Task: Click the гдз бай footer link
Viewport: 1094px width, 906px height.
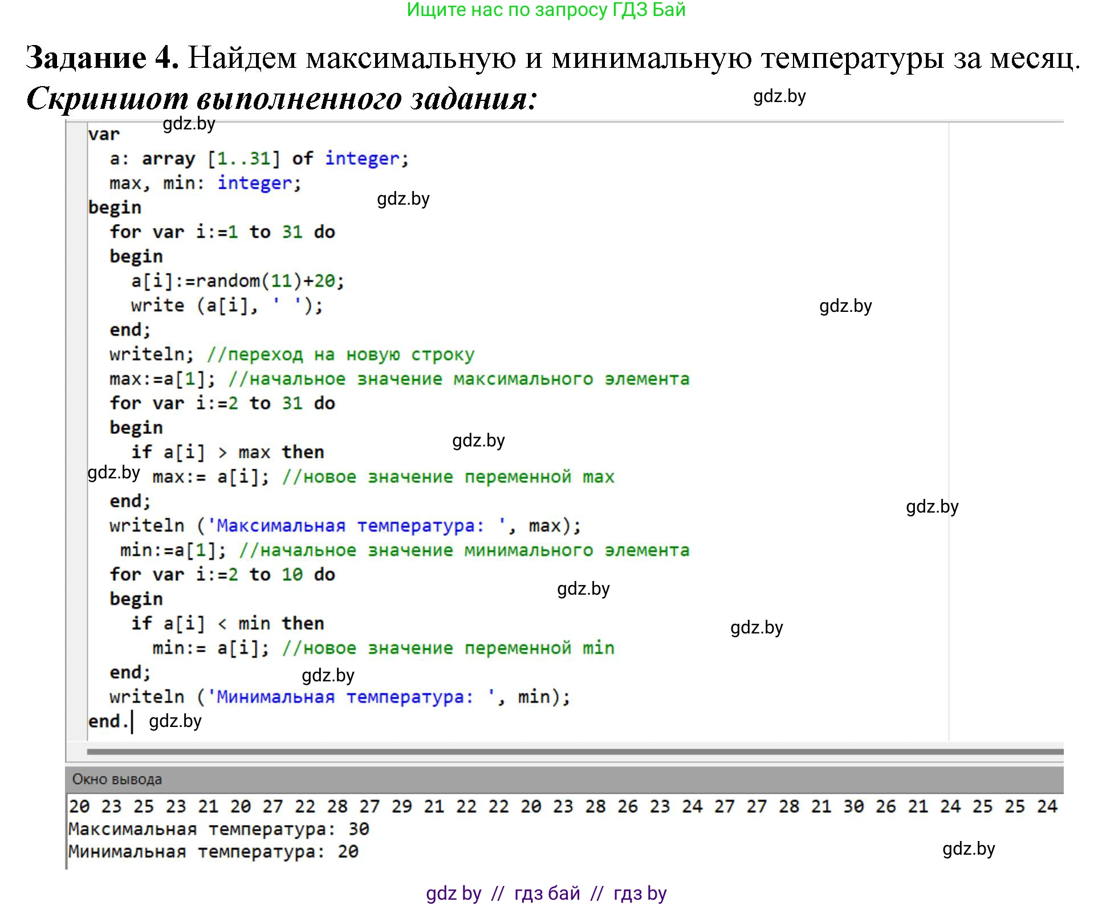Action: pyautogui.click(x=547, y=892)
